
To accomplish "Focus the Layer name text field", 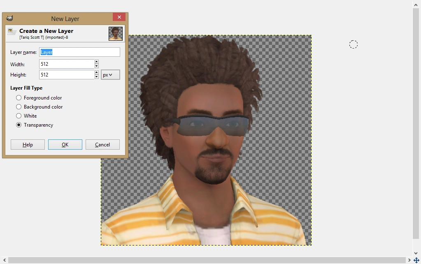I will [79, 52].
